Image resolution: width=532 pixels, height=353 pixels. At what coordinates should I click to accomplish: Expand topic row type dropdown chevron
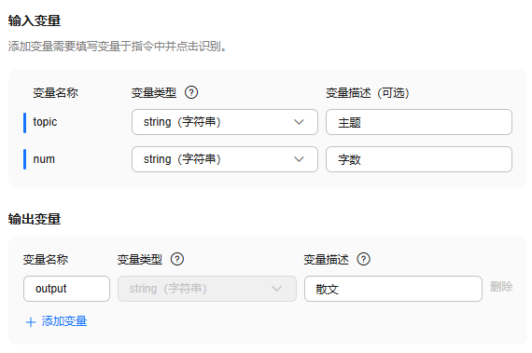(299, 122)
